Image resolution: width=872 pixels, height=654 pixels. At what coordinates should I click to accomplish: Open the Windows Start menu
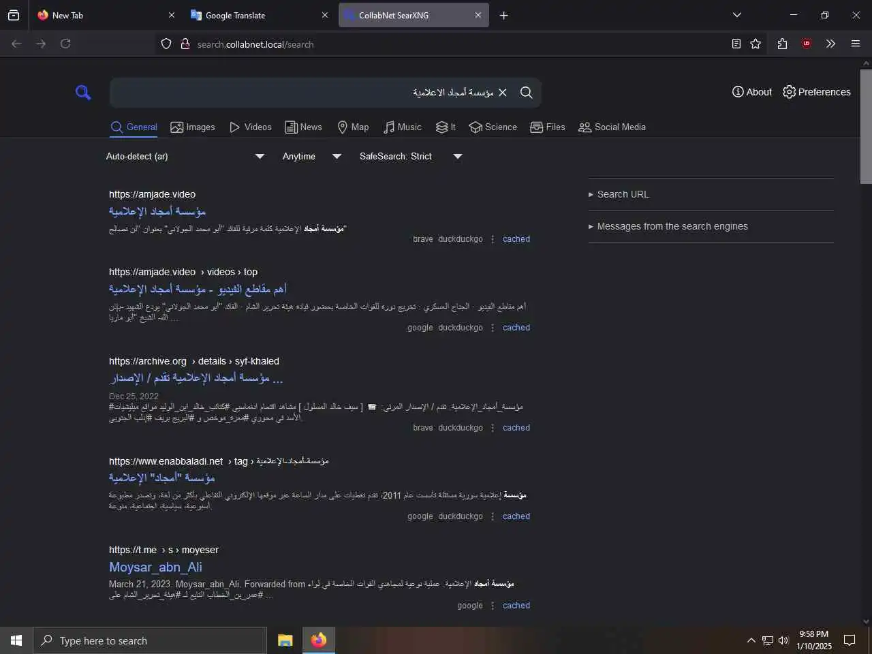coord(16,640)
